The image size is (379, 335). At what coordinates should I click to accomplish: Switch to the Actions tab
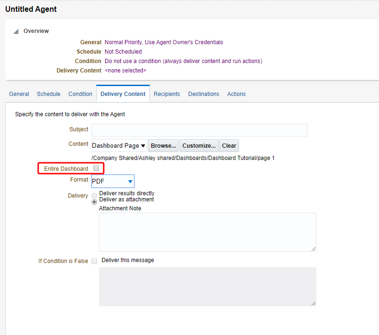coord(236,94)
